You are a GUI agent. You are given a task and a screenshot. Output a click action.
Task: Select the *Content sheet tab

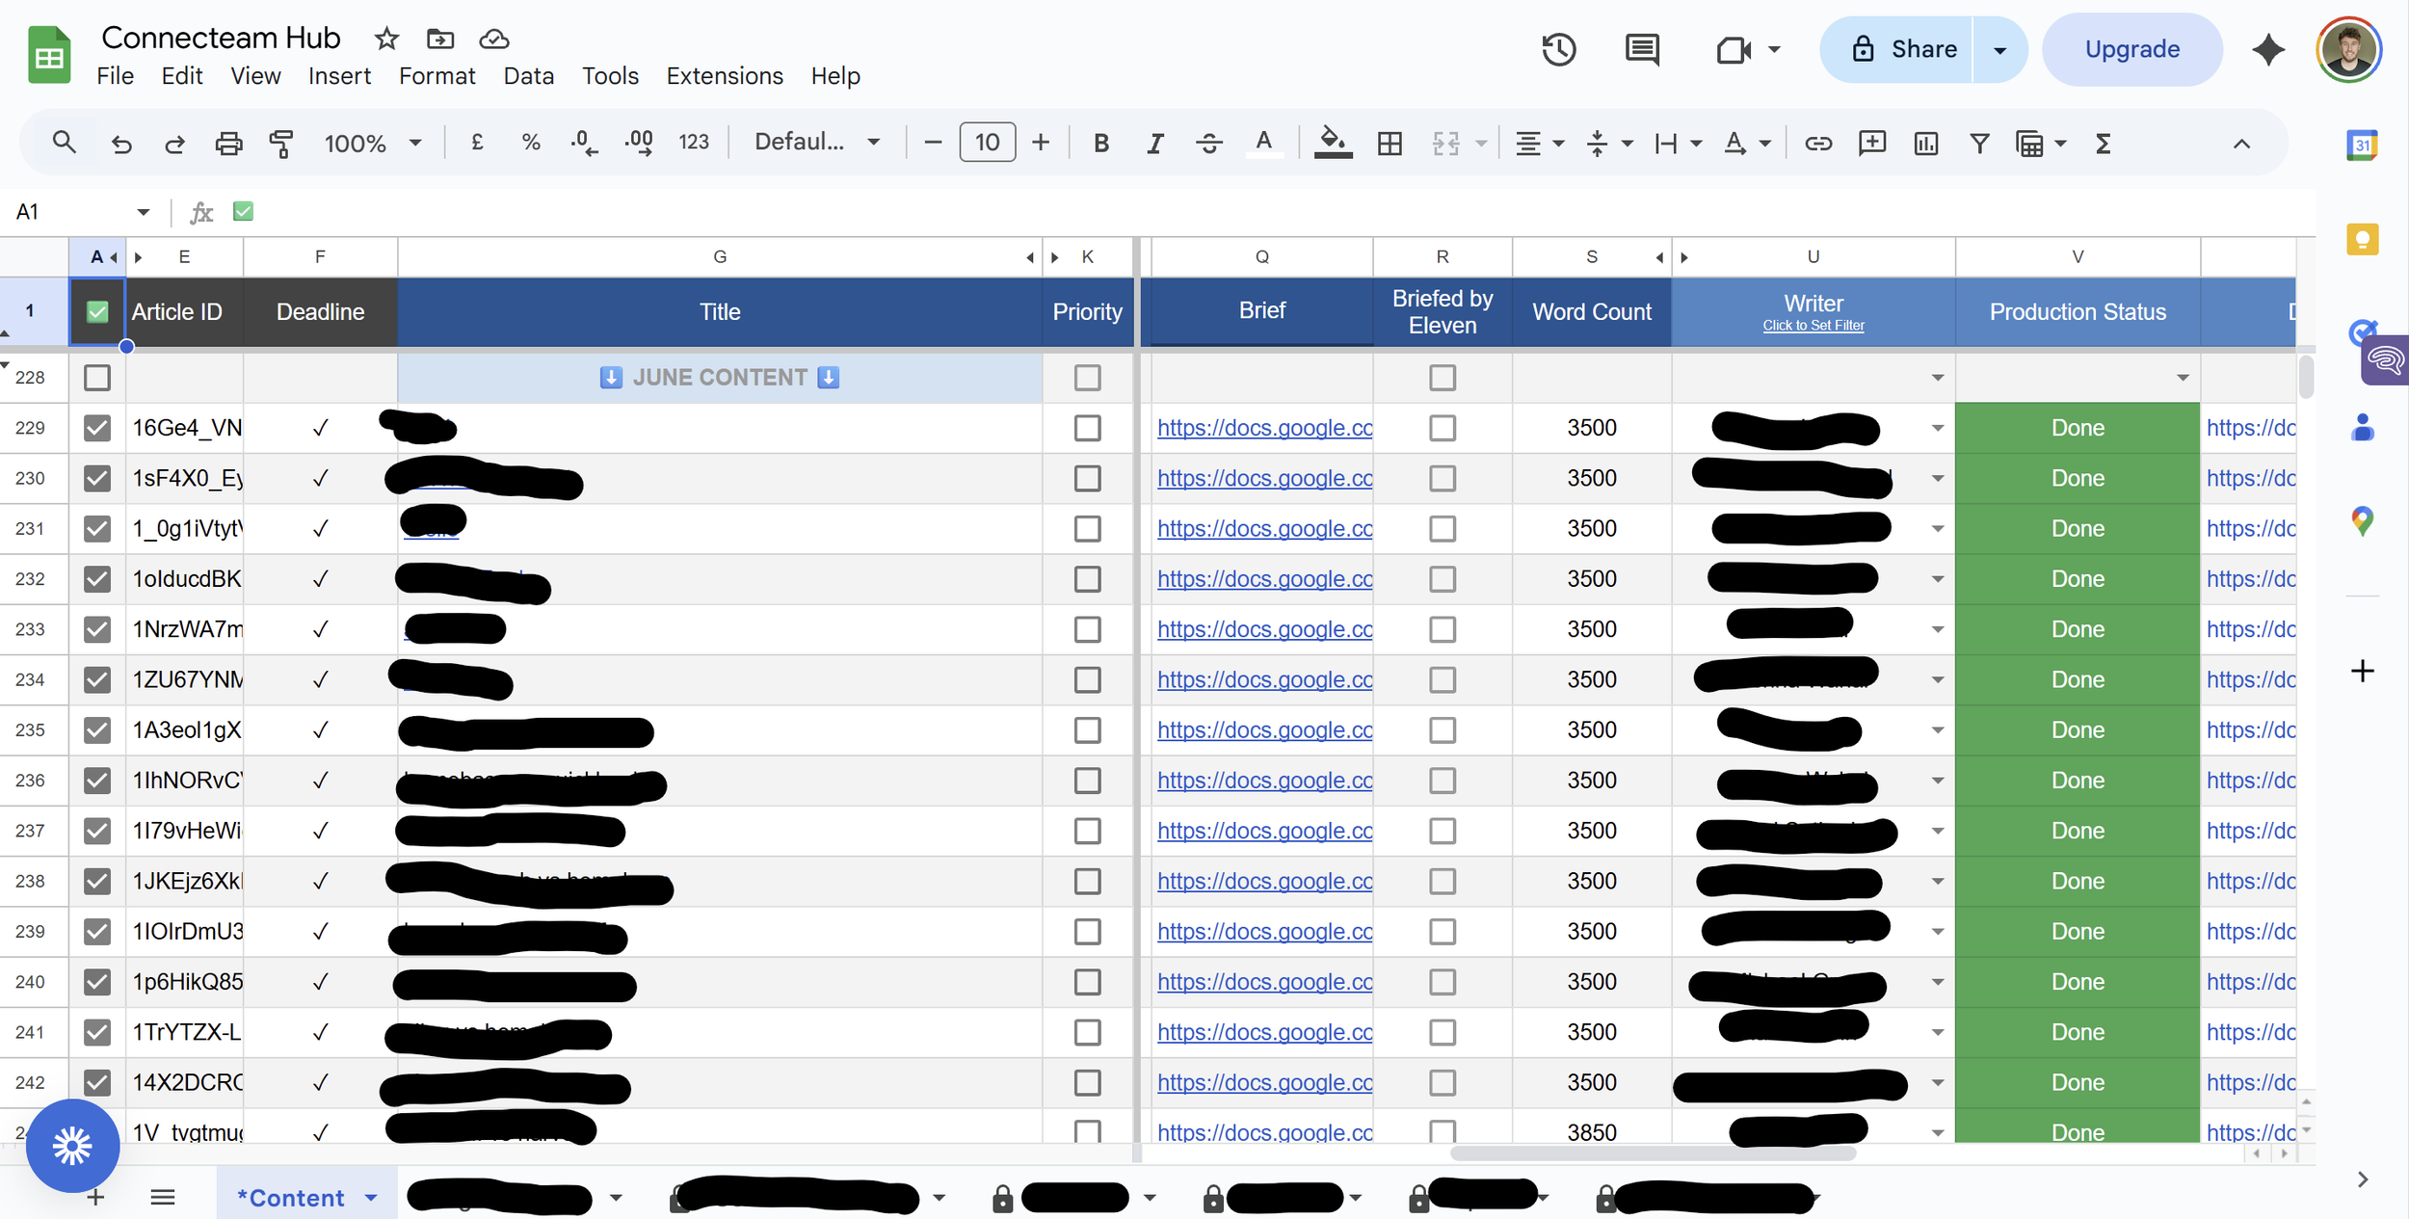coord(291,1198)
